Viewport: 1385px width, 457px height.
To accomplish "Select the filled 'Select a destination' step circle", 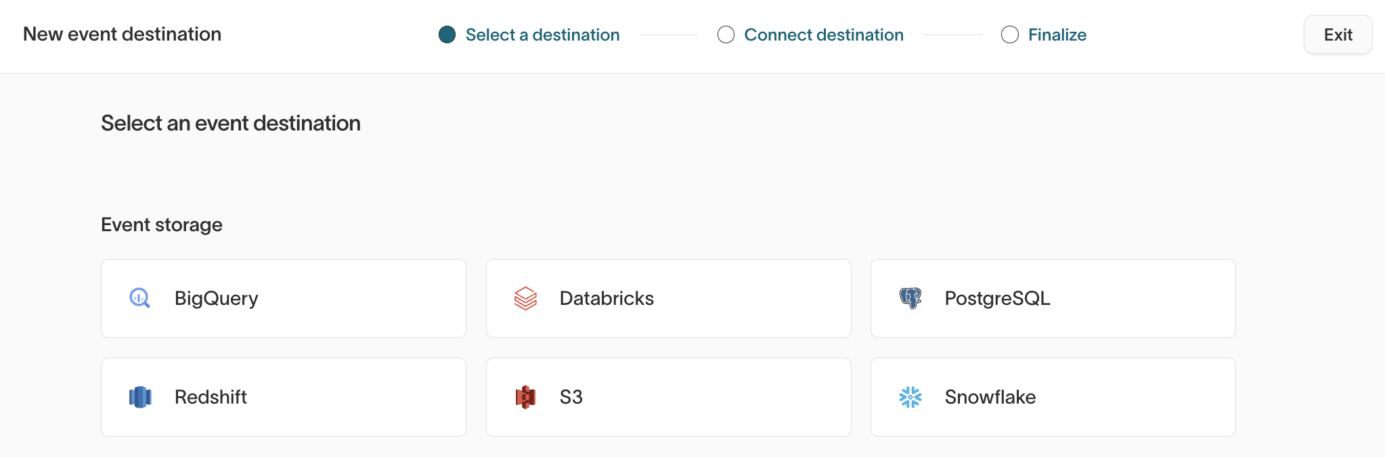I will click(x=447, y=34).
